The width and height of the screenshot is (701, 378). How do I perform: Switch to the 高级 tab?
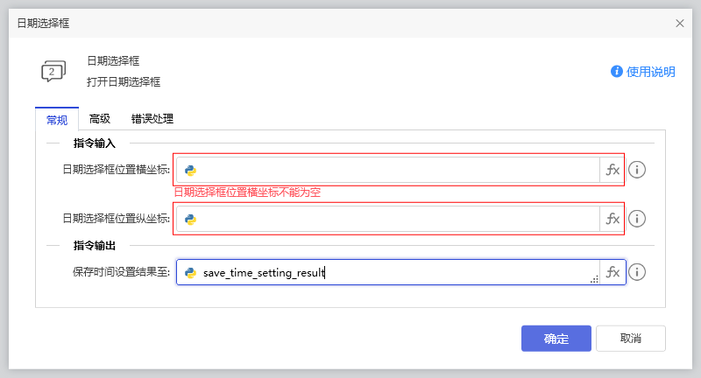100,119
